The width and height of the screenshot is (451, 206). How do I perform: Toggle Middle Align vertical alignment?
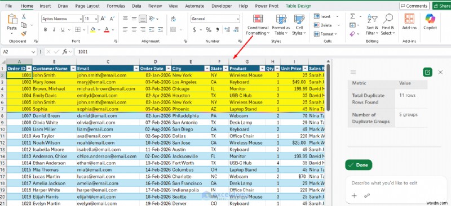[x=134, y=19]
